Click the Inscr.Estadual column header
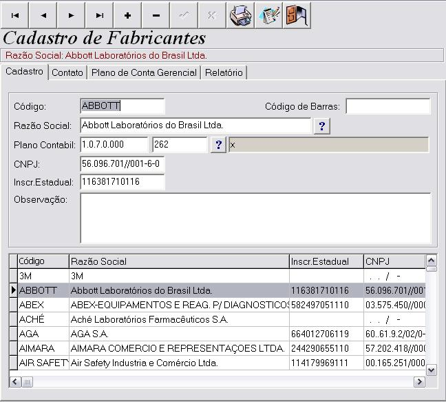 [326, 261]
